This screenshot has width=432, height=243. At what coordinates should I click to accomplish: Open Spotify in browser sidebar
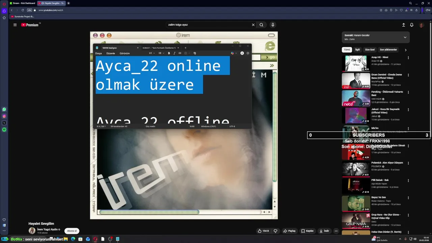point(4,130)
